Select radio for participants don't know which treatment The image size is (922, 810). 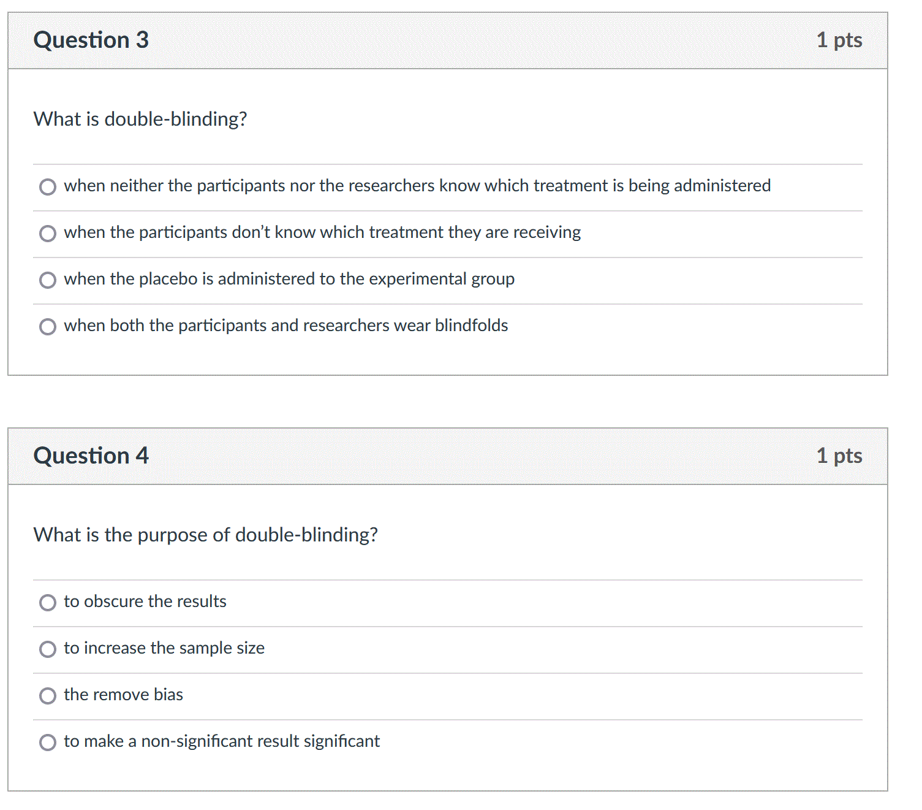[48, 234]
